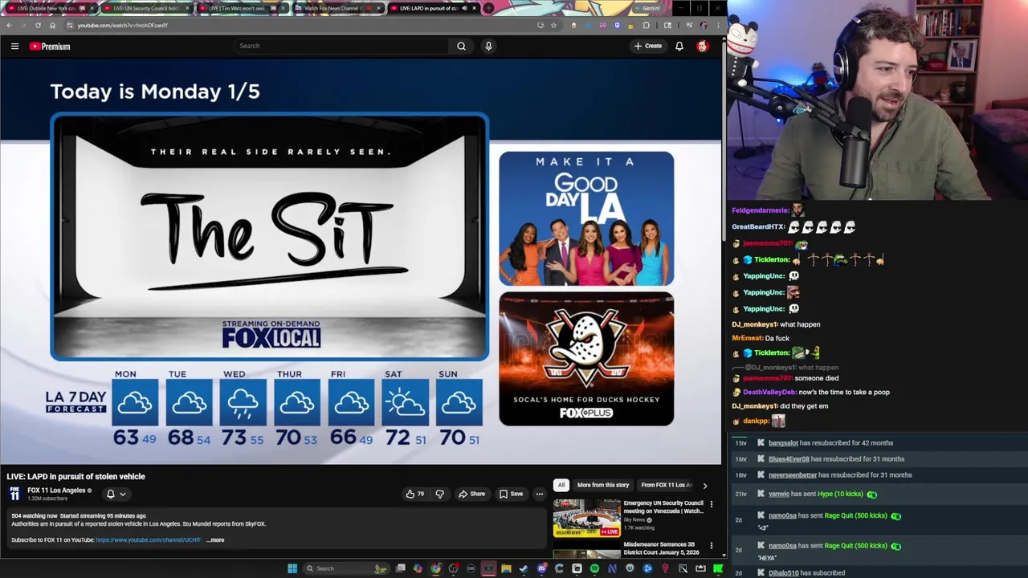The height and width of the screenshot is (578, 1028).
Task: Open the account avatar menu
Action: click(x=702, y=46)
